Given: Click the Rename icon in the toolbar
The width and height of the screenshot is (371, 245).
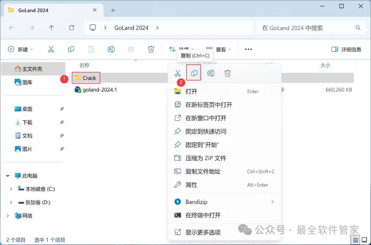Looking at the screenshot, I should coord(111,49).
